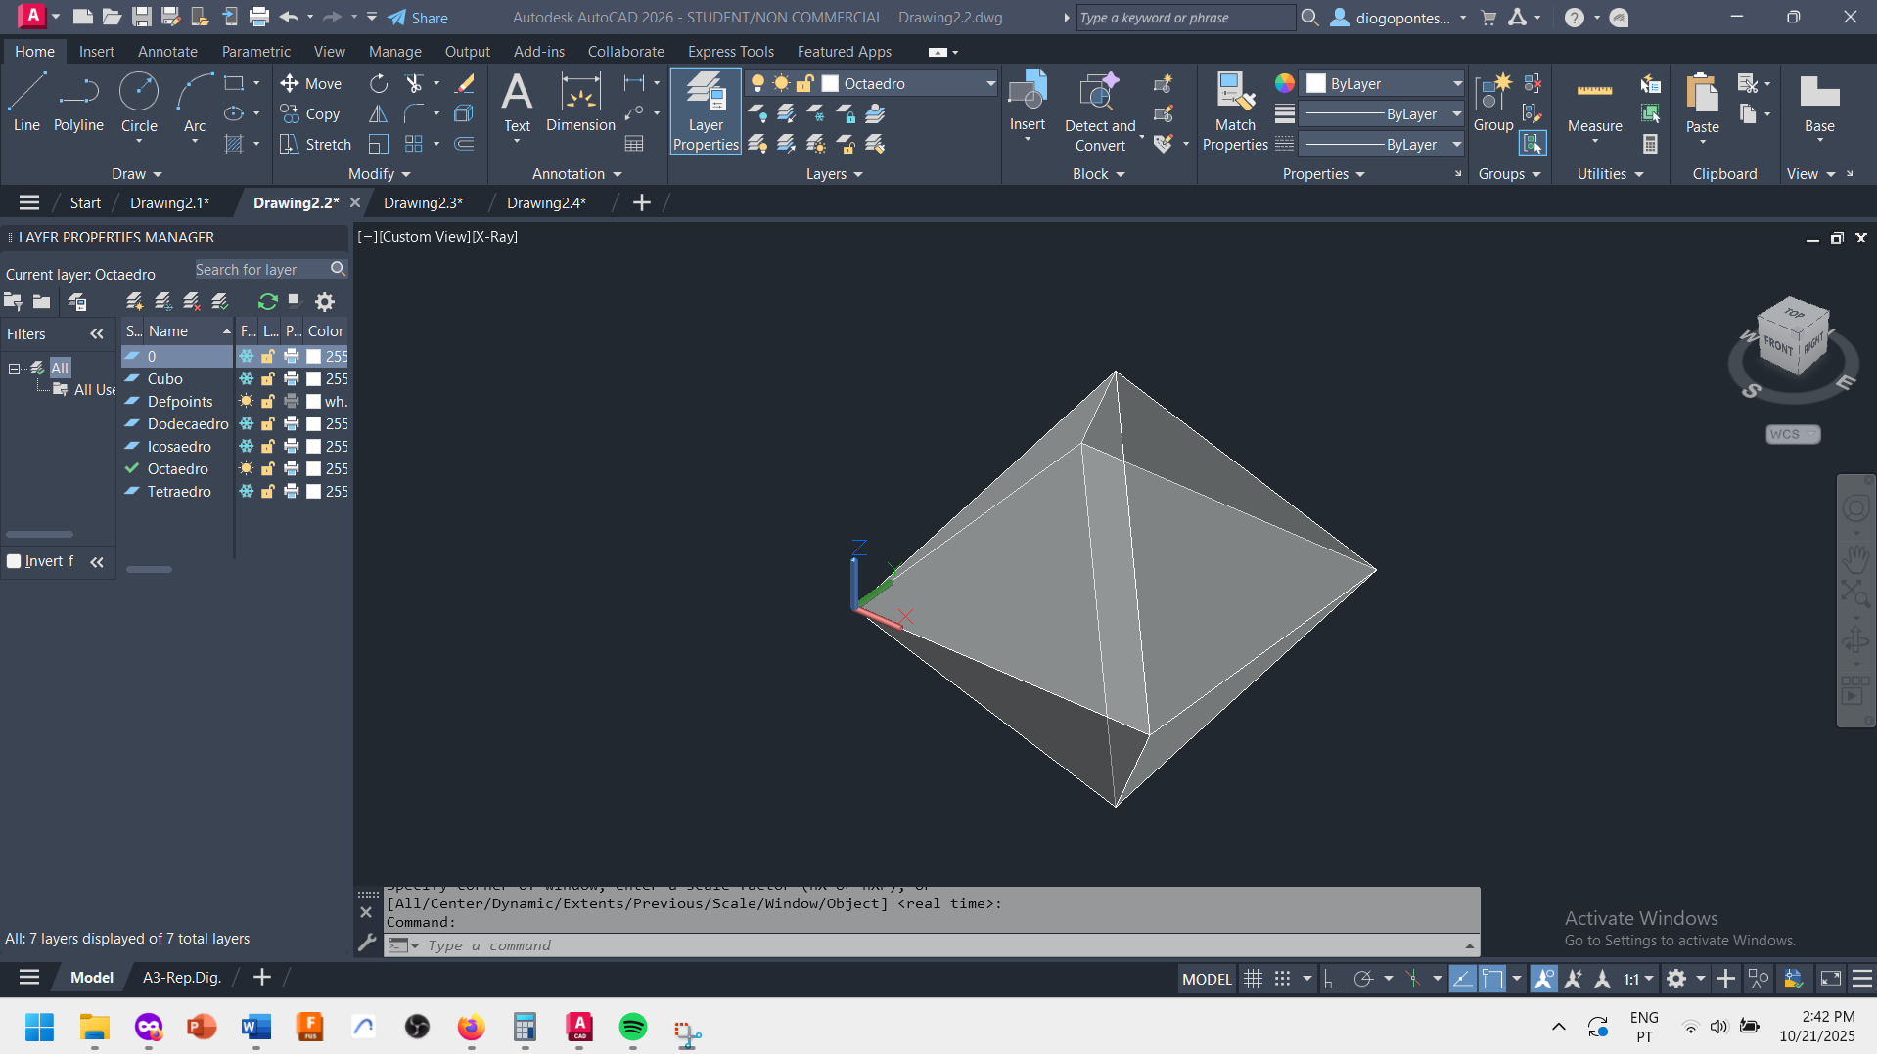This screenshot has width=1877, height=1054.
Task: Refresh the layer list
Action: [267, 301]
